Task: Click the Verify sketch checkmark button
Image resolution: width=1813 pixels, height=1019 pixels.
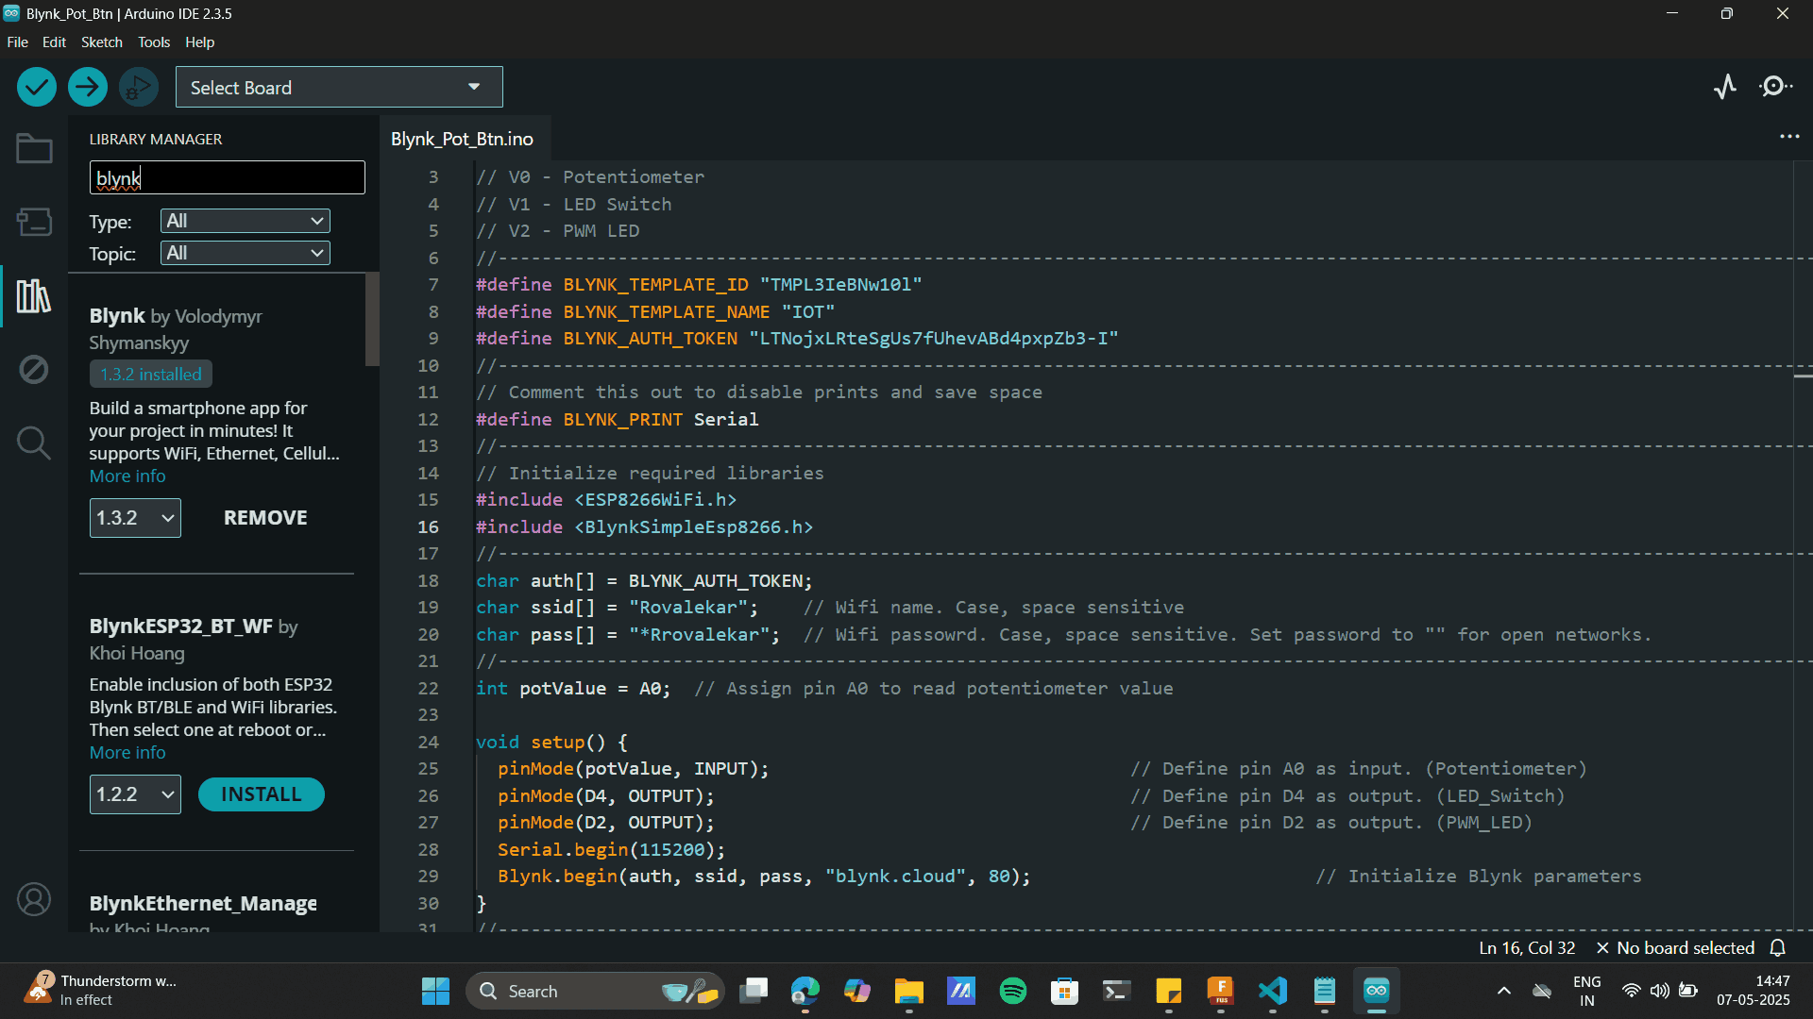Action: pyautogui.click(x=36, y=88)
